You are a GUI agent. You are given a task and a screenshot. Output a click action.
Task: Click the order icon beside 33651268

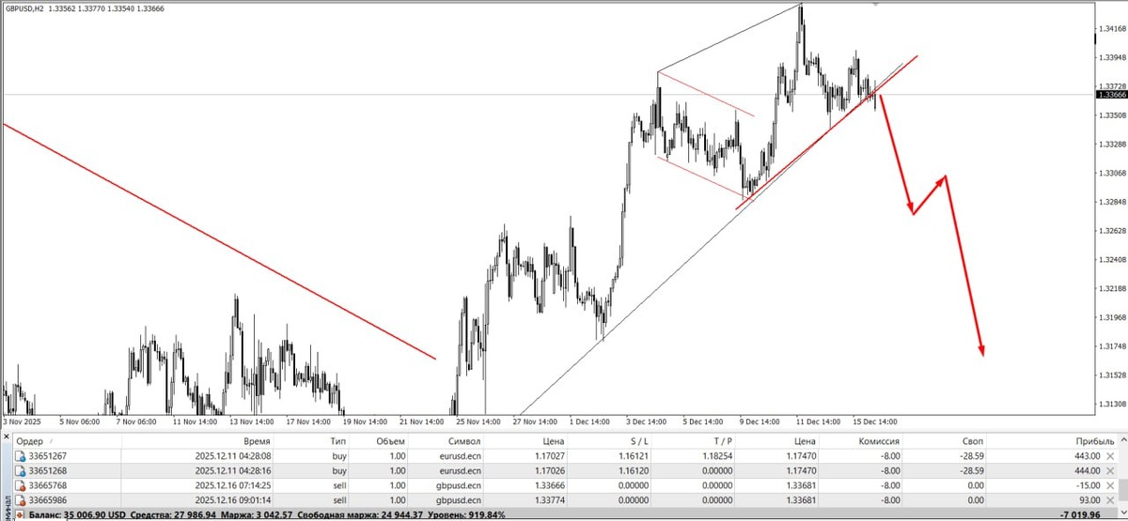(21, 470)
